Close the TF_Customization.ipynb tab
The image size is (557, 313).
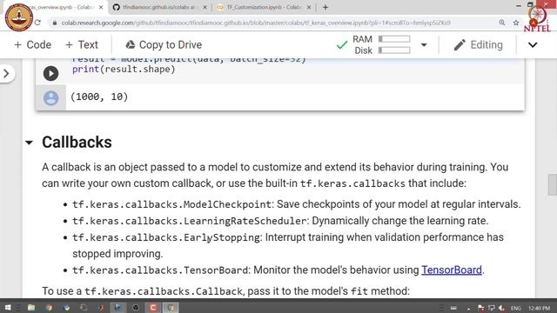tap(308, 7)
